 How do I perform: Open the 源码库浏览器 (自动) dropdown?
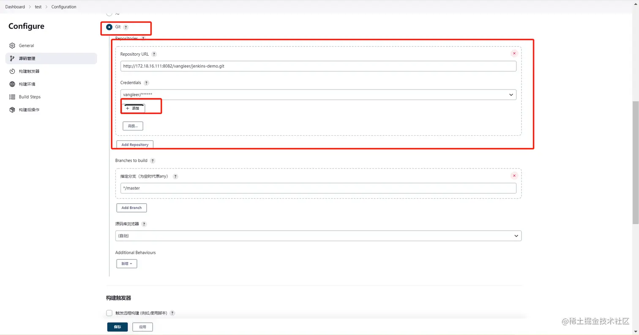click(318, 236)
